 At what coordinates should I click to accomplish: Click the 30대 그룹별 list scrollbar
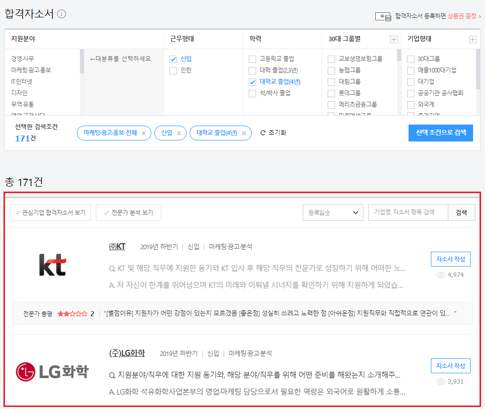pyautogui.click(x=399, y=56)
